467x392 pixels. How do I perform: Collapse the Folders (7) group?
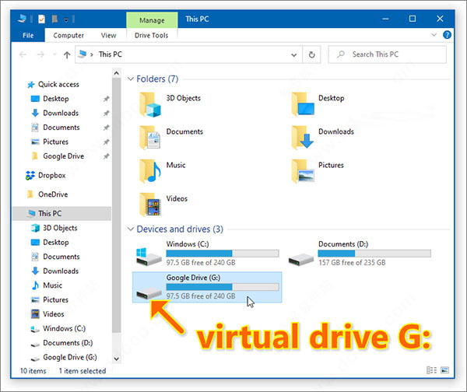click(x=130, y=79)
